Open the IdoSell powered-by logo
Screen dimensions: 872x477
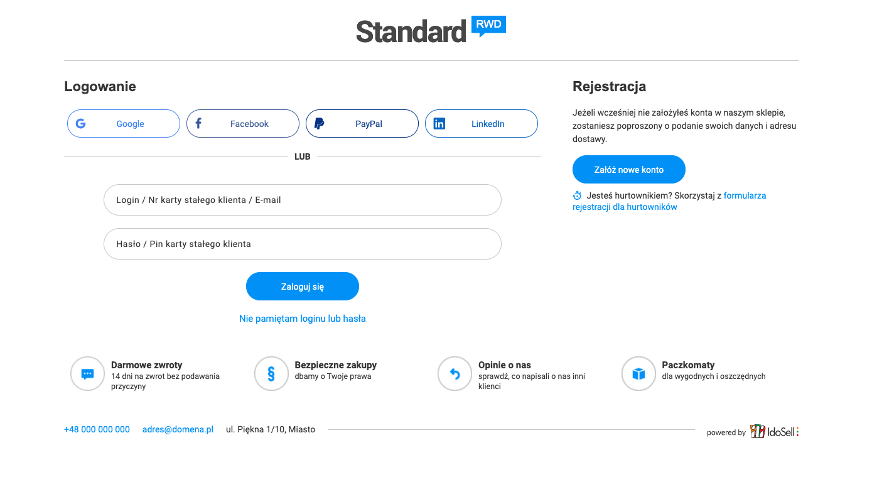pos(774,431)
